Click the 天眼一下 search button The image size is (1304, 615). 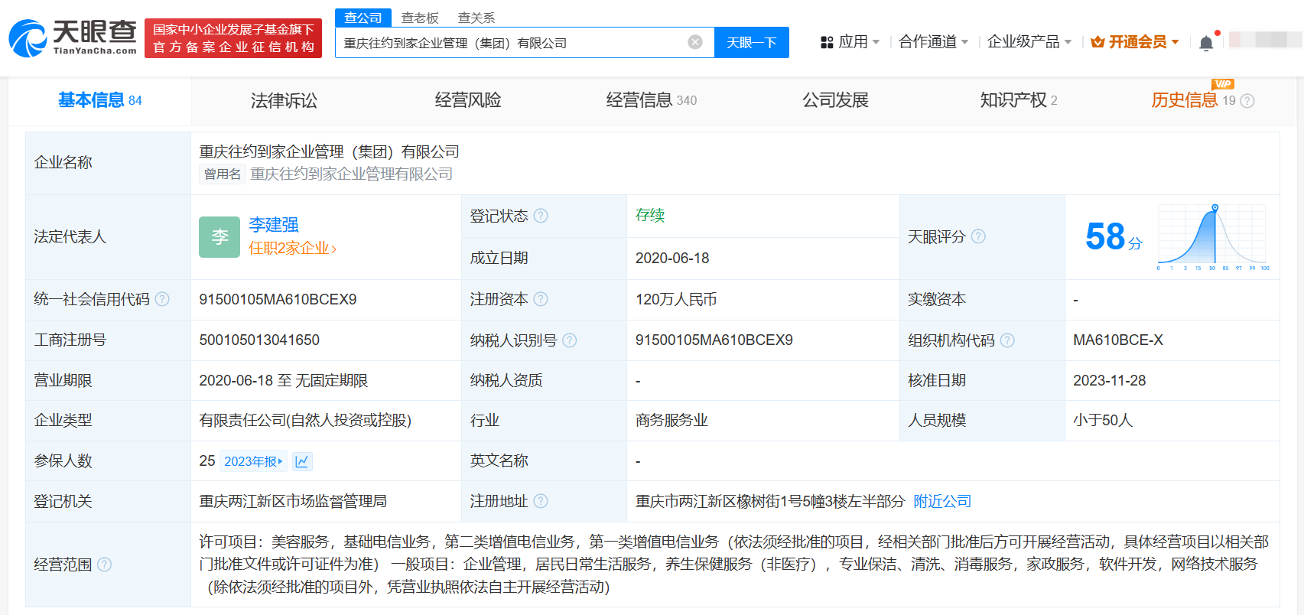pos(752,42)
